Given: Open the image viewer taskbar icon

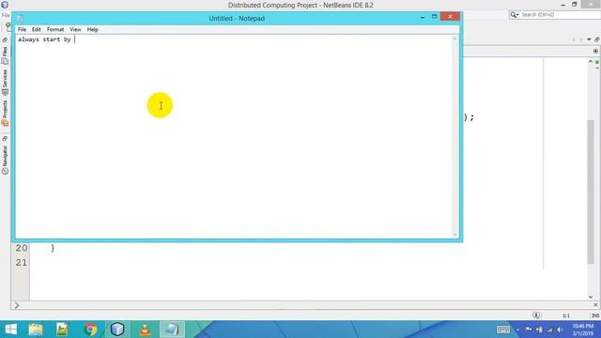Looking at the screenshot, I should coord(62,330).
